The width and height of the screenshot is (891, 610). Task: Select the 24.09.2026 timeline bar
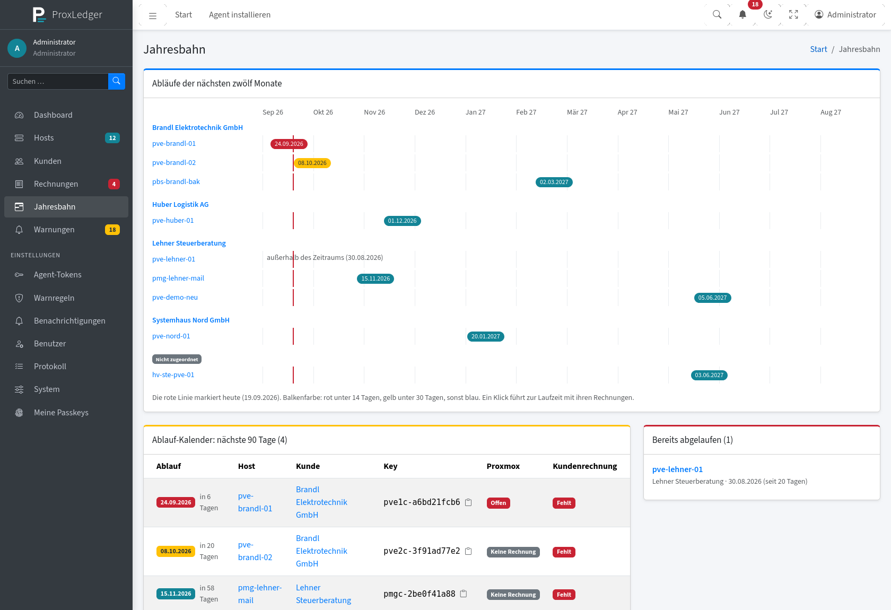coord(289,144)
